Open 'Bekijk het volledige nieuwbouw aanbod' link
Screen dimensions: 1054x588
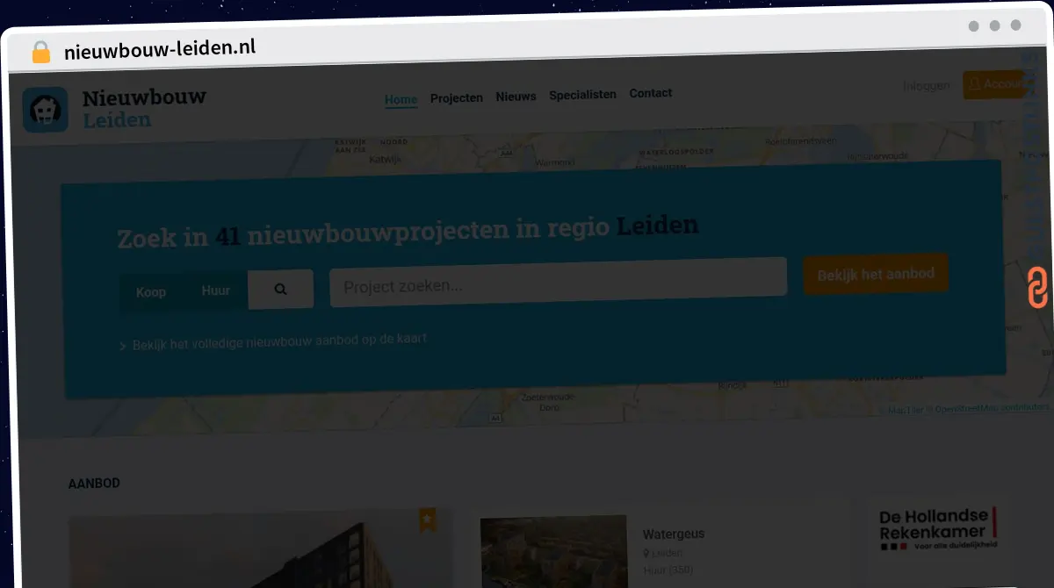(273, 341)
